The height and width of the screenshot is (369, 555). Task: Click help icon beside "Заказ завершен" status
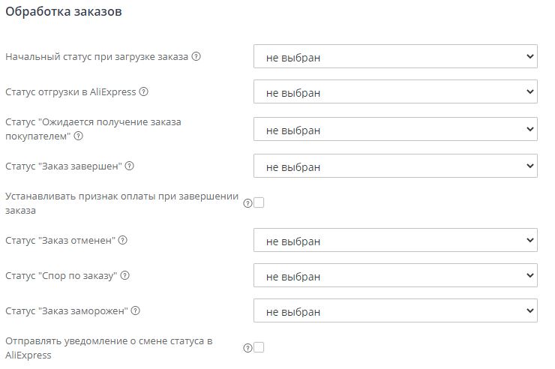tap(139, 165)
